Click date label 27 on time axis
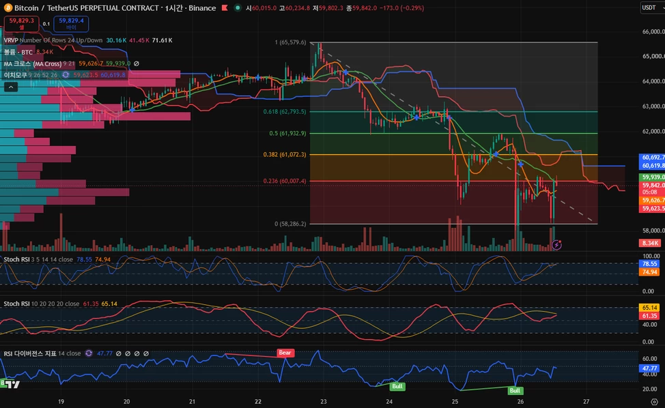Viewport: 665px width, 408px height. click(586, 401)
